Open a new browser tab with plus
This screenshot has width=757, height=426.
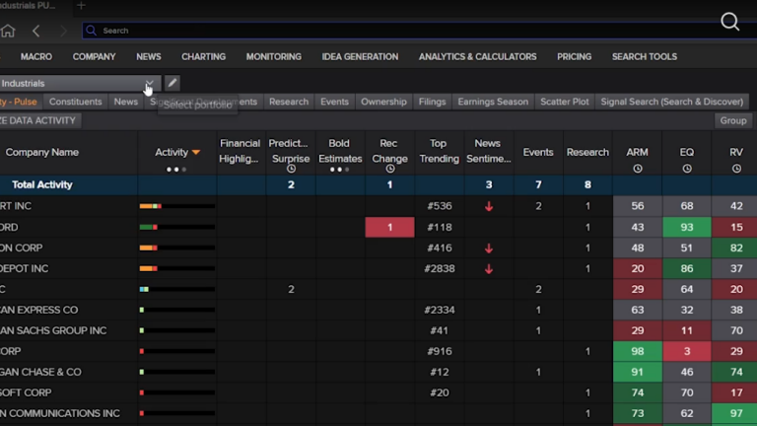81,6
